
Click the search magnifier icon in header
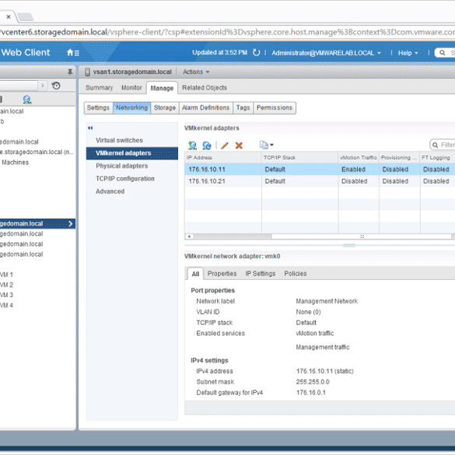tap(443, 53)
